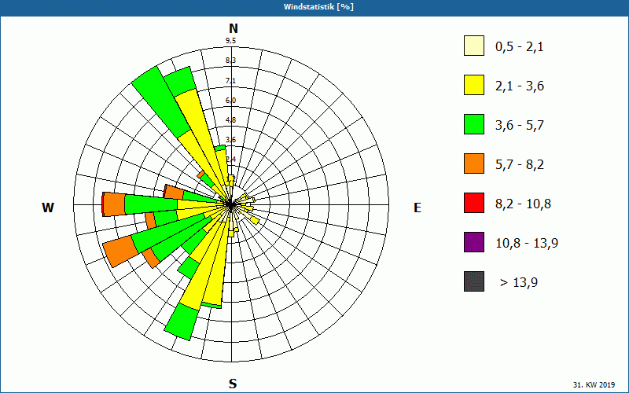Click the 3,6 ring scale value
The width and height of the screenshot is (629, 393).
coord(230,140)
